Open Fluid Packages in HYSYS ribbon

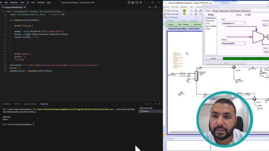point(171,17)
